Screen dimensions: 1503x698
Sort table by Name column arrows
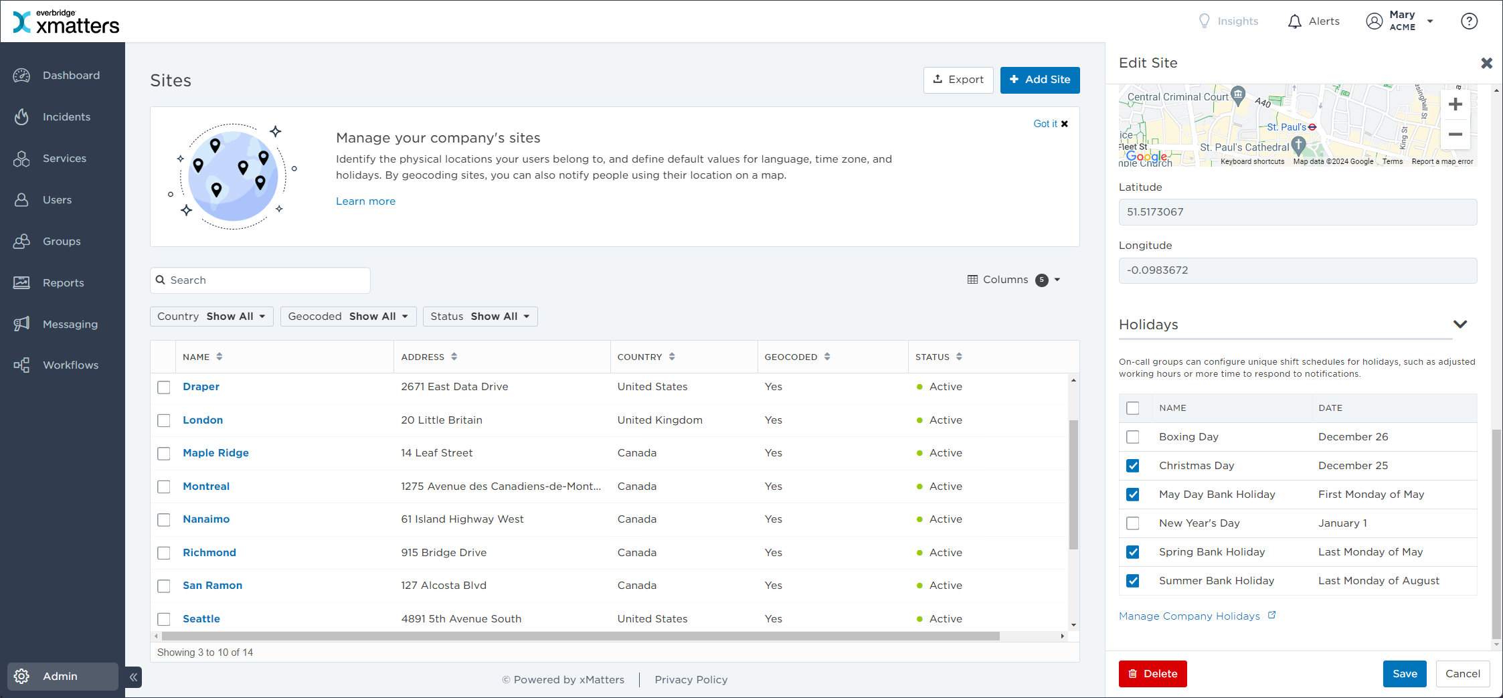pos(219,357)
